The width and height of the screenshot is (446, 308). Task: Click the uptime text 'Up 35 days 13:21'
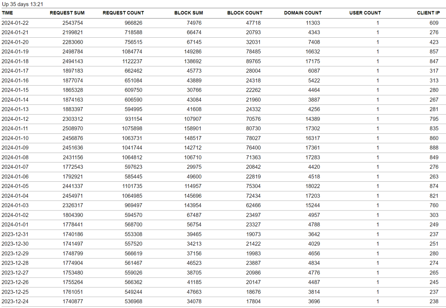(x=22, y=4)
